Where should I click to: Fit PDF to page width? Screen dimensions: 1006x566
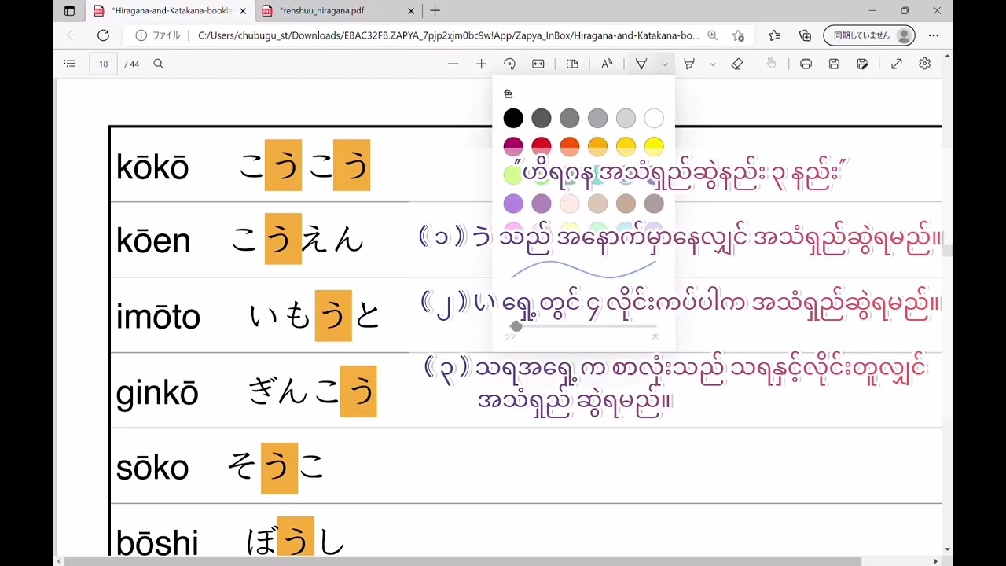point(538,64)
